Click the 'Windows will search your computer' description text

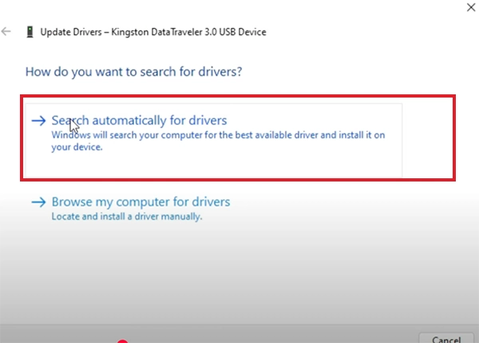click(218, 141)
